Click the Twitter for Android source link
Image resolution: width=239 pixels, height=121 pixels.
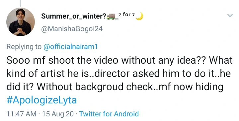pyautogui.click(x=109, y=114)
